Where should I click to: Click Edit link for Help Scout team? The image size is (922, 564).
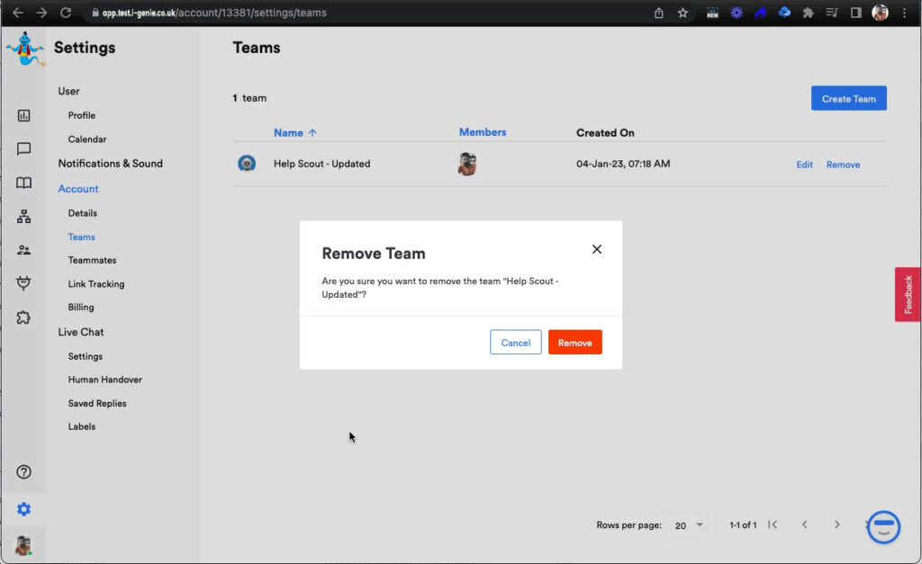point(804,165)
